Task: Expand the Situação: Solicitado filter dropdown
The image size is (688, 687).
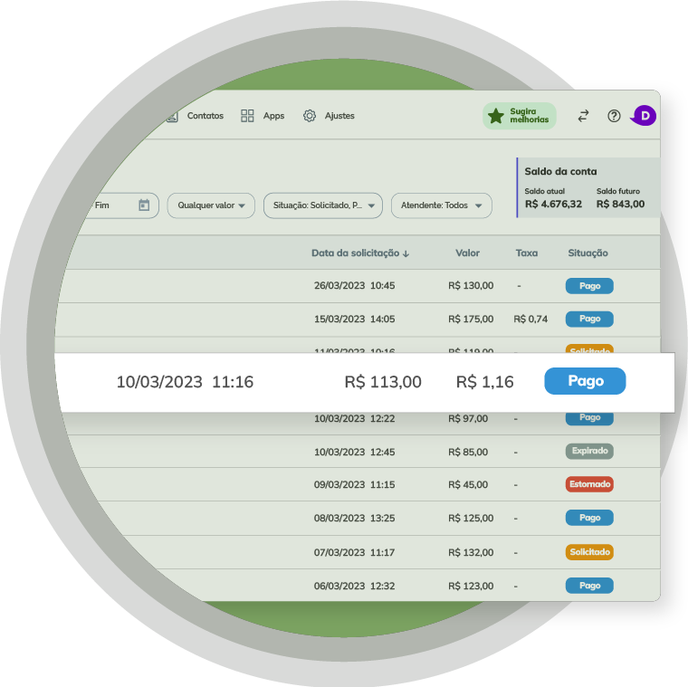Action: point(322,205)
